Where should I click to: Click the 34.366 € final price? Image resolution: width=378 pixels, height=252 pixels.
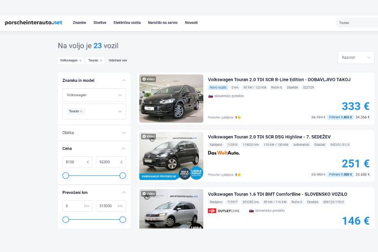pos(363,117)
